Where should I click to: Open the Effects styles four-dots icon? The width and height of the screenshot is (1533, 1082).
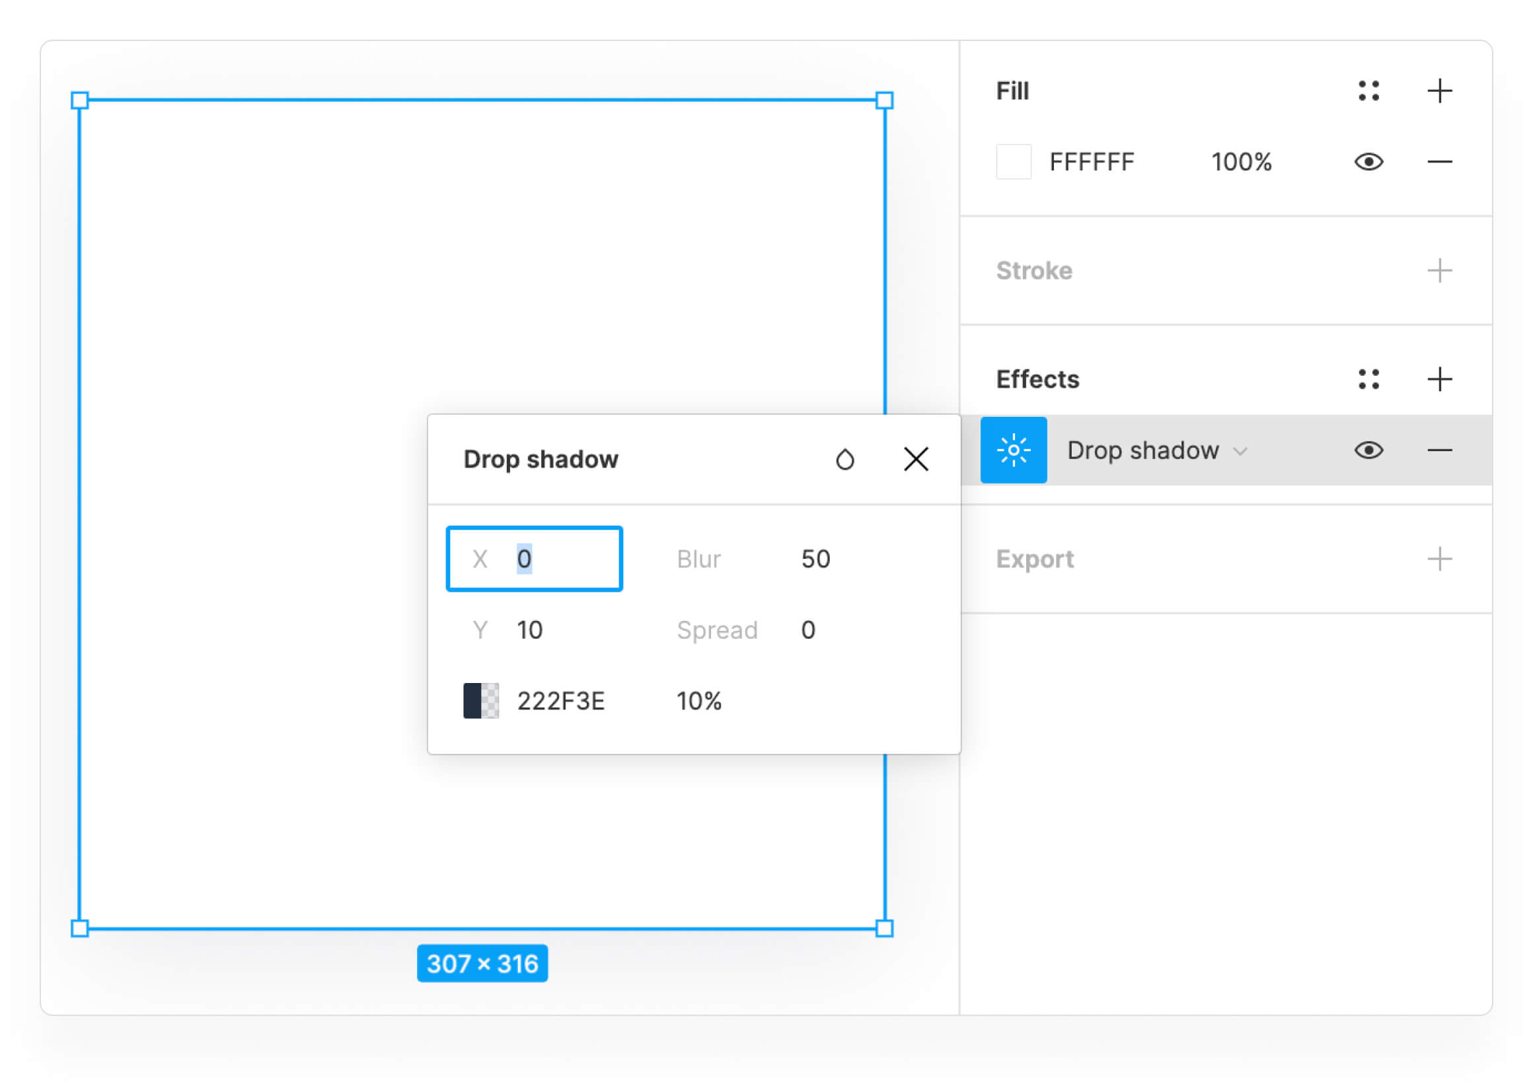click(x=1368, y=379)
